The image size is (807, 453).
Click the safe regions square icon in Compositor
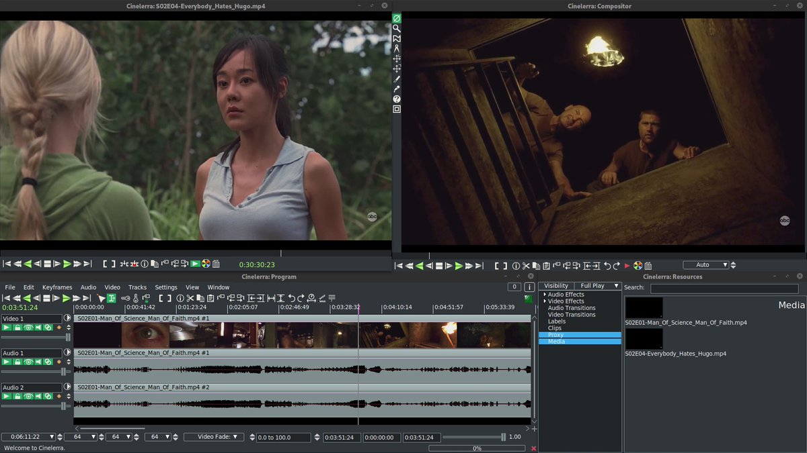[x=397, y=109]
